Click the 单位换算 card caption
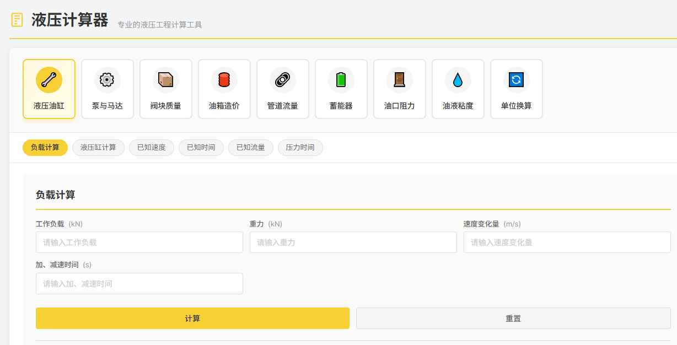 click(x=517, y=106)
